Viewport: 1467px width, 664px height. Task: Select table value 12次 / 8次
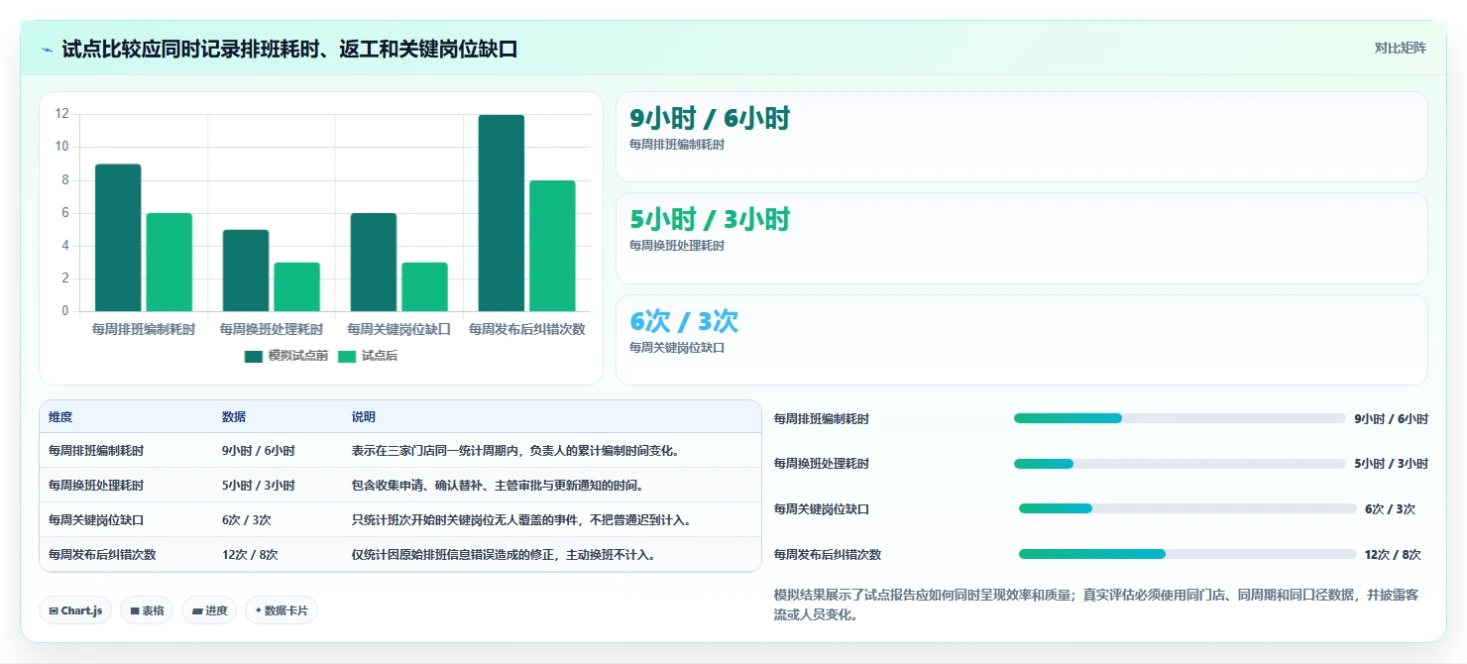250,555
